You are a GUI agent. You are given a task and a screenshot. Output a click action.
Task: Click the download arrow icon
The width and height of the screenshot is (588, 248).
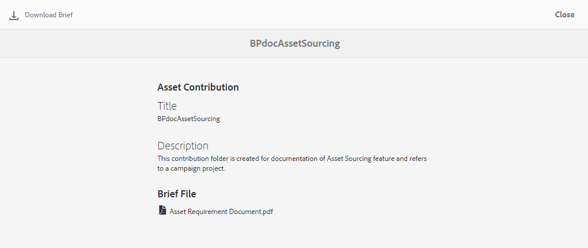[14, 15]
